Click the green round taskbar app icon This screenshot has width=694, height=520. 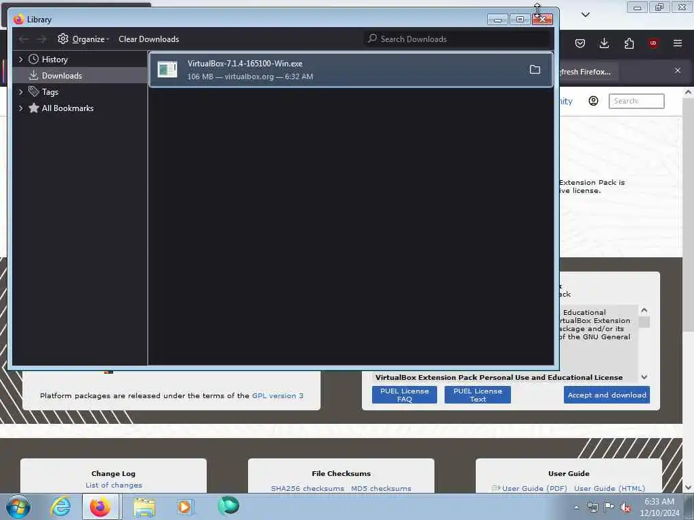point(228,505)
